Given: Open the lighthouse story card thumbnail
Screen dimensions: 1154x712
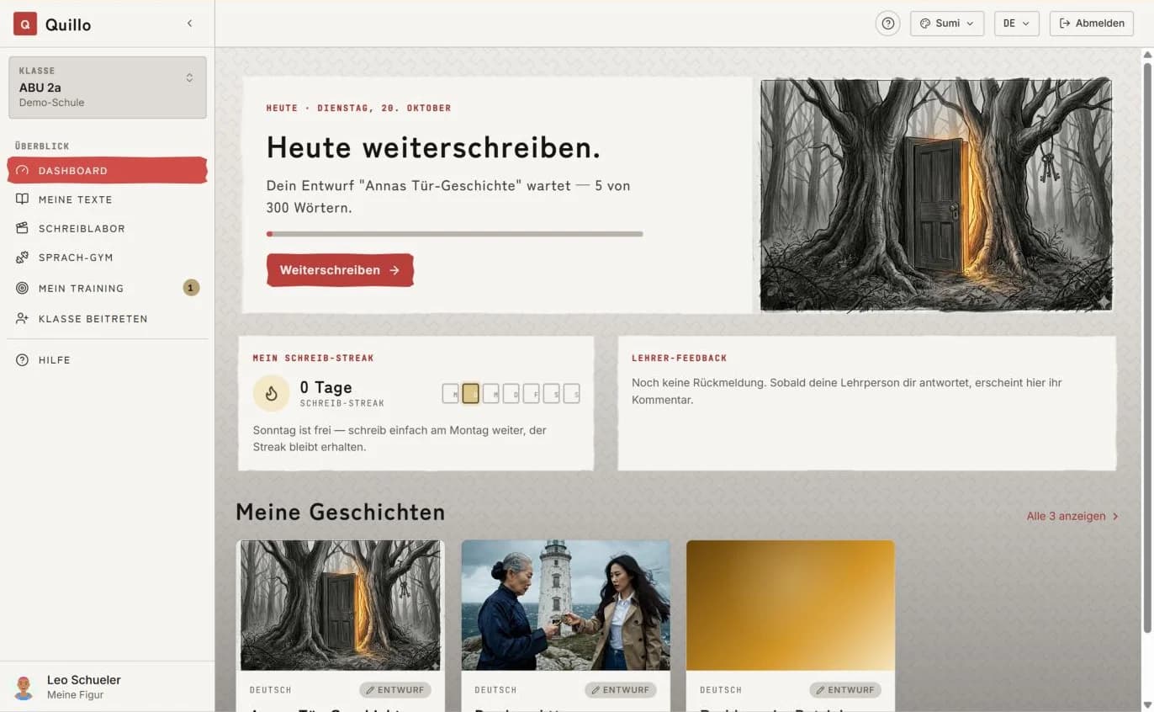Looking at the screenshot, I should tap(566, 605).
